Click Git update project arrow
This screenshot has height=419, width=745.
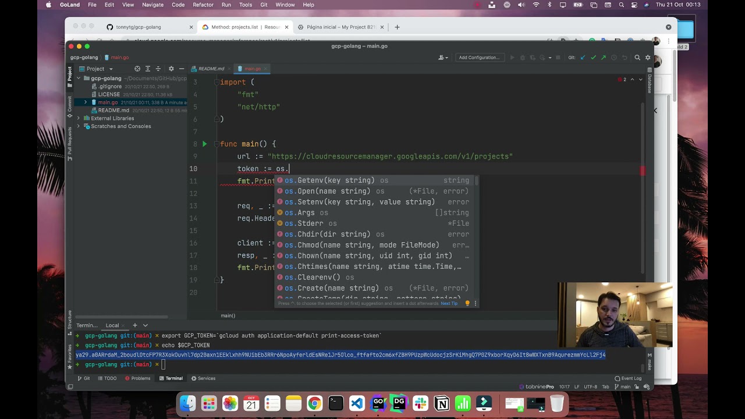pyautogui.click(x=583, y=58)
